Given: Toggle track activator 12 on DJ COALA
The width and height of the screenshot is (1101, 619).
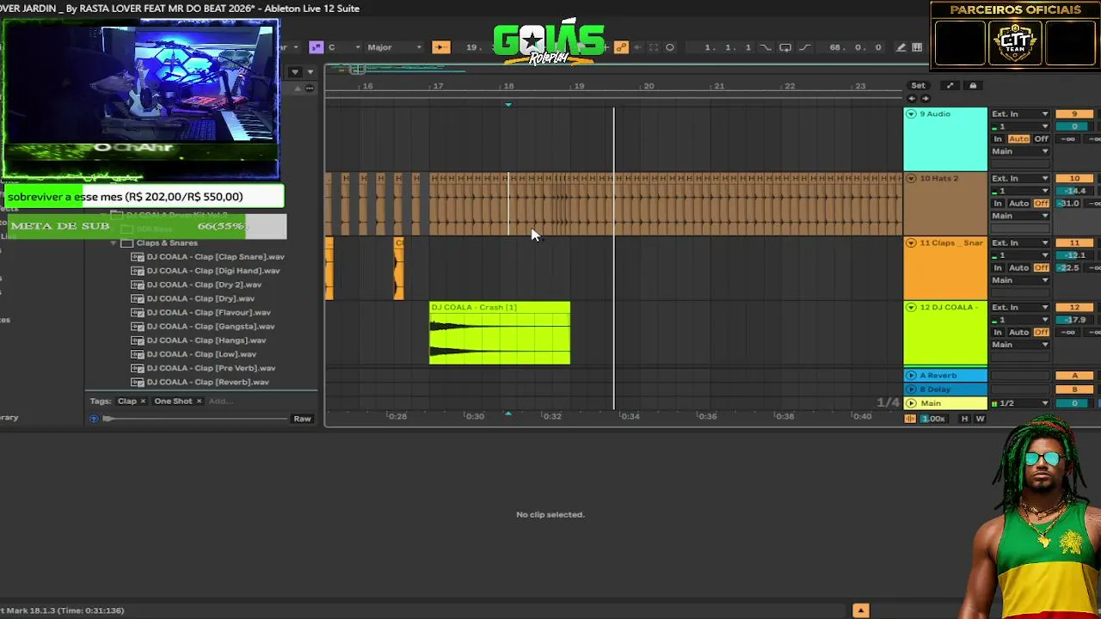Looking at the screenshot, I should 1074,307.
